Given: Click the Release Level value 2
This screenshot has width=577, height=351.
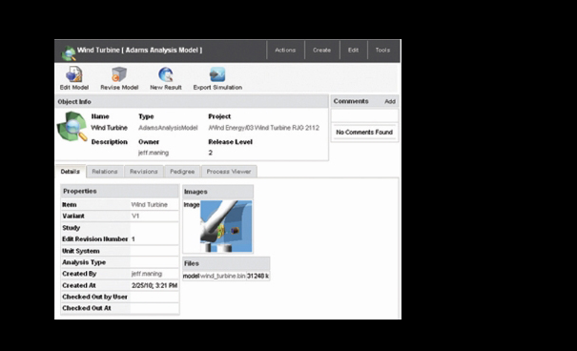Looking at the screenshot, I should click(211, 153).
